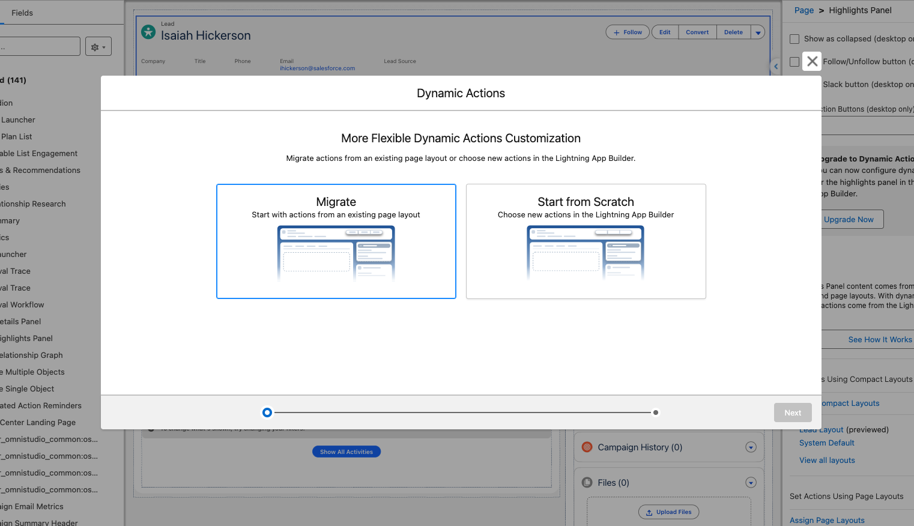Click the Upload Files button

click(x=668, y=512)
